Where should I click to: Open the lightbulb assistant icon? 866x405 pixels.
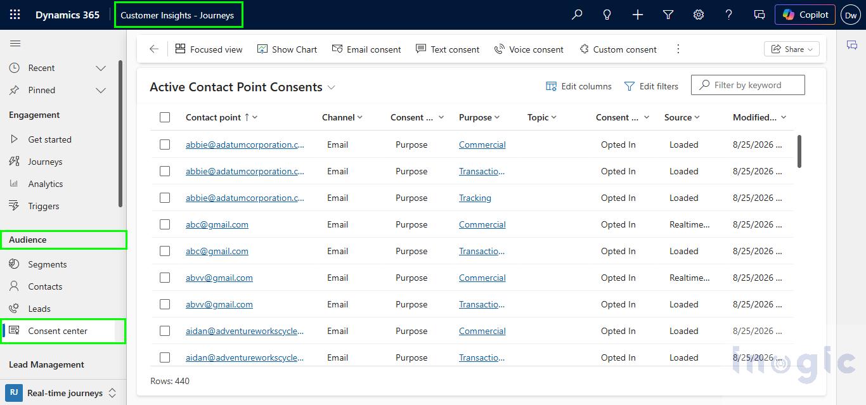tap(607, 15)
